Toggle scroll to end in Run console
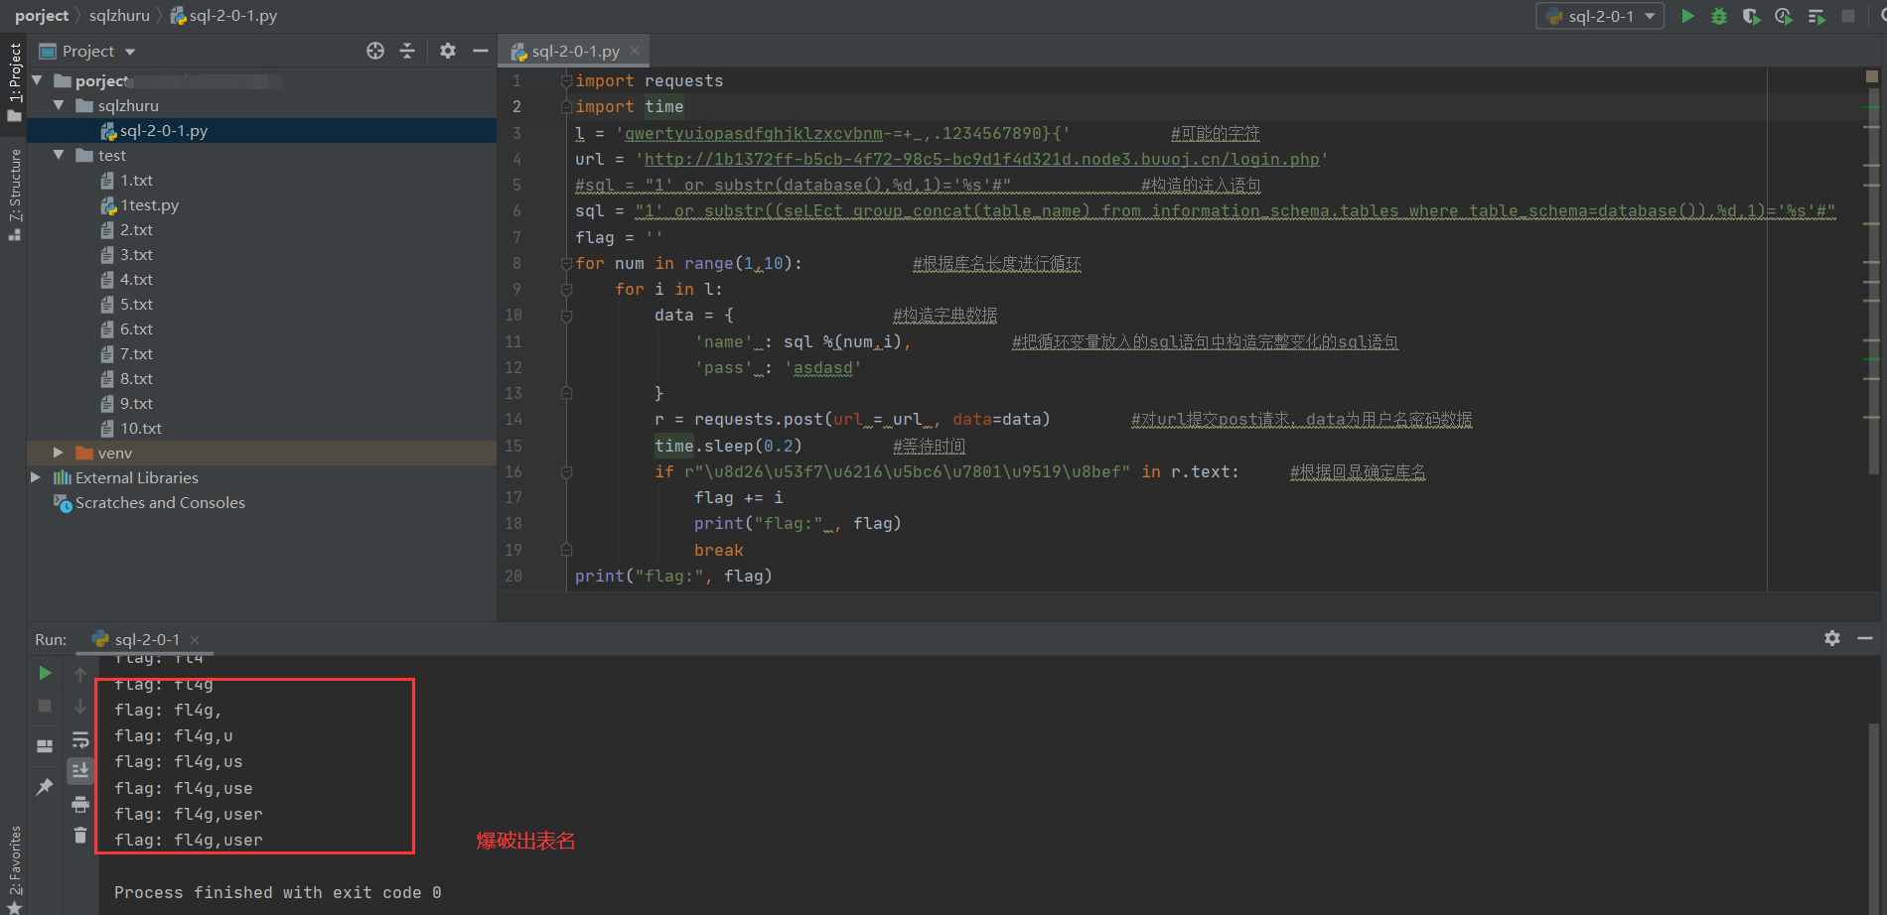 coord(80,771)
